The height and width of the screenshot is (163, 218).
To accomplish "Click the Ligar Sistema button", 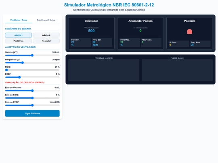I will pyautogui.click(x=32, y=113).
